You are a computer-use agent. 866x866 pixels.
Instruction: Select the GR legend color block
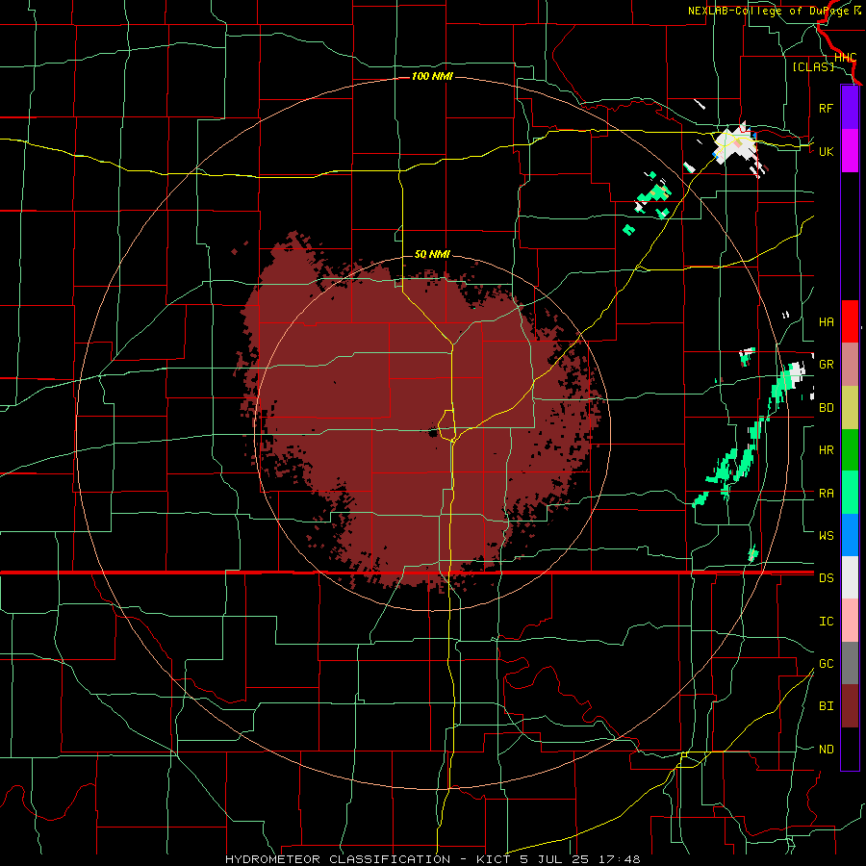(x=850, y=365)
